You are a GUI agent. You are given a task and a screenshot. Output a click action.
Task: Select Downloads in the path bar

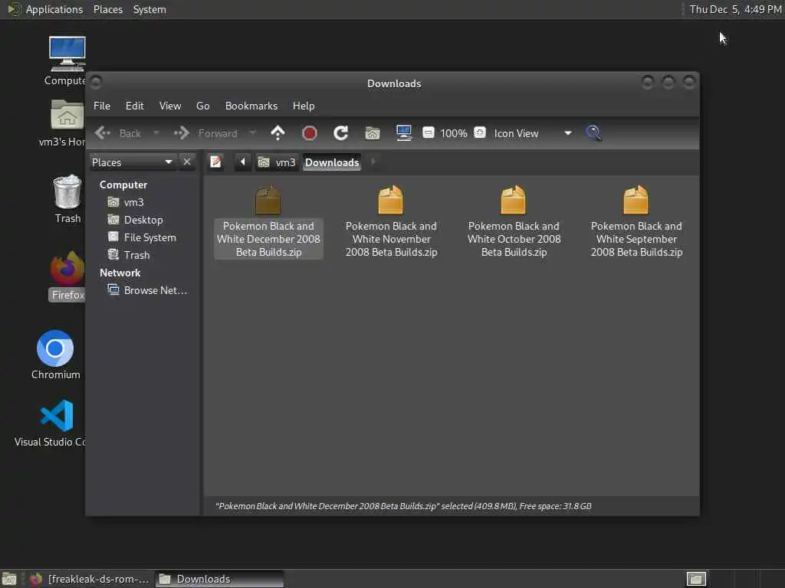(x=332, y=162)
